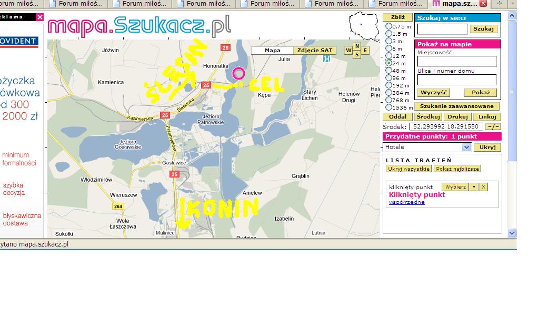Close the advertisement with X icon
539x316 pixels.
tap(40, 17)
